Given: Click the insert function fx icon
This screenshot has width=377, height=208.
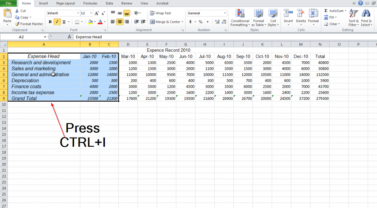Looking at the screenshot, I should 70,37.
